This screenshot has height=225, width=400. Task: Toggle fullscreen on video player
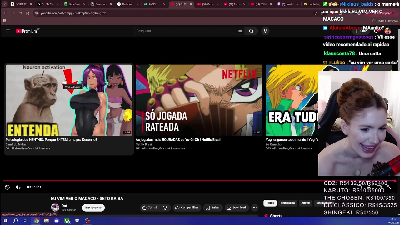click(389, 187)
